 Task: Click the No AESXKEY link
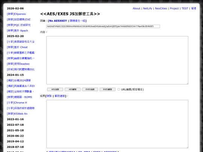click(58, 21)
